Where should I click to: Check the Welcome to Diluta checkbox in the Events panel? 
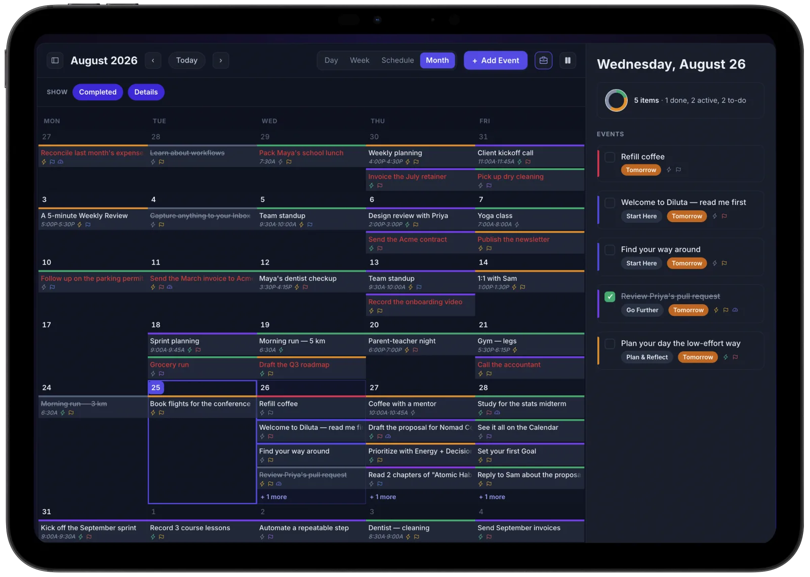point(610,203)
